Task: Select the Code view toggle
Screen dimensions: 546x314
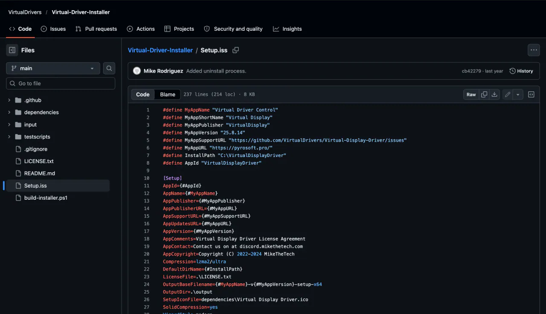Action: [143, 95]
